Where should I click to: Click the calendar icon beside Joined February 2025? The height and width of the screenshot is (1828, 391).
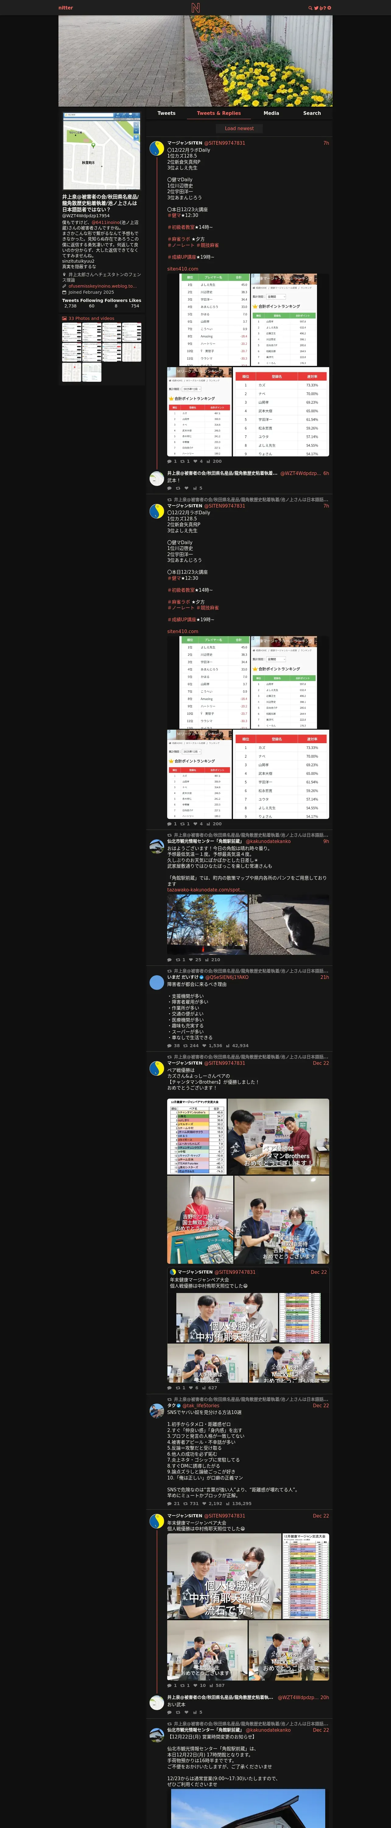(x=64, y=292)
